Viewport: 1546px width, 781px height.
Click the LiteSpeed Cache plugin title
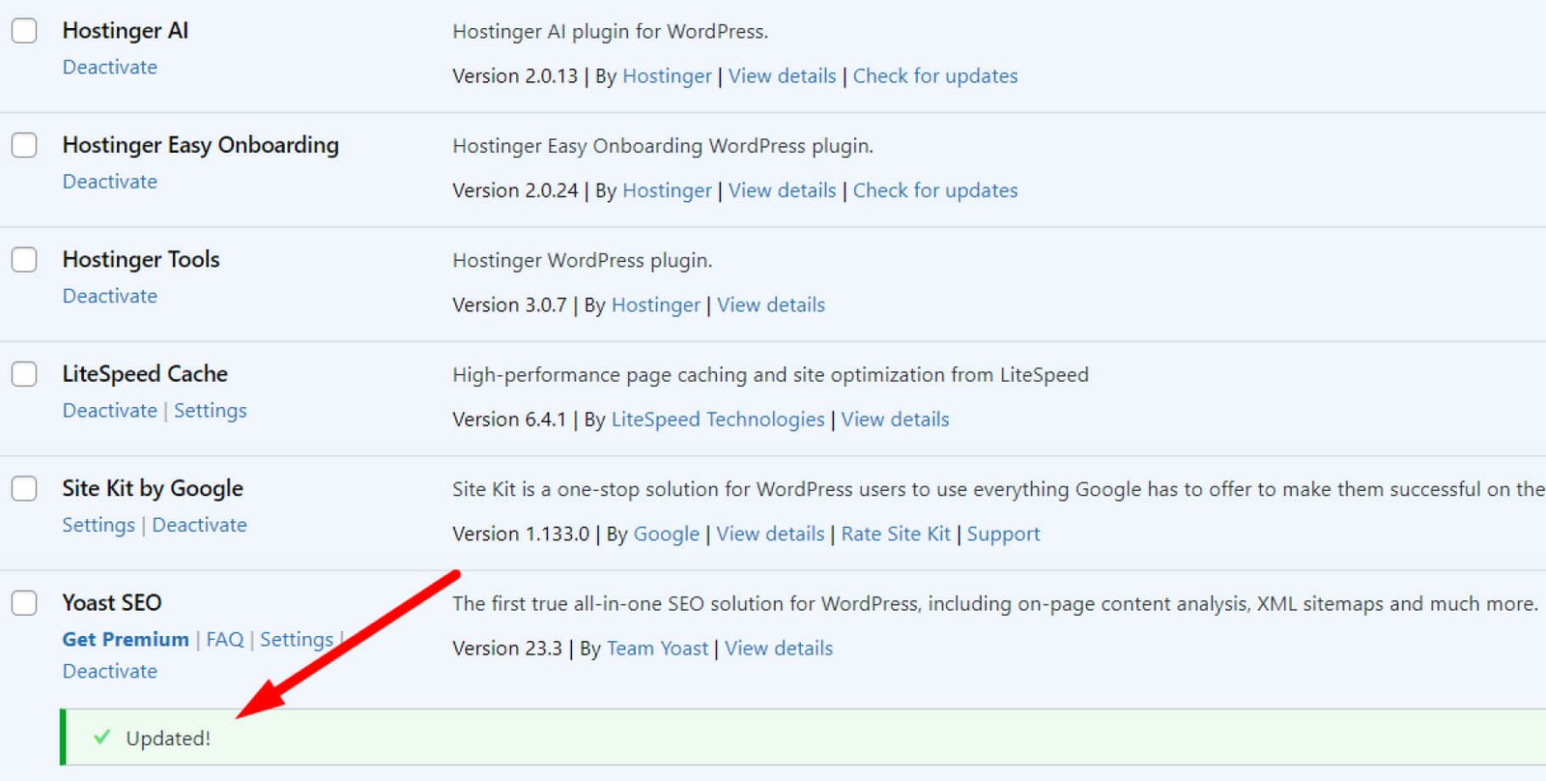point(145,374)
